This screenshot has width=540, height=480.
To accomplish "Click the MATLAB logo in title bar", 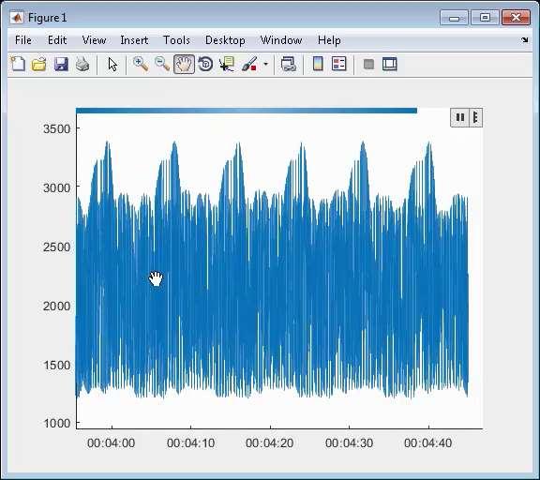I will pos(17,17).
